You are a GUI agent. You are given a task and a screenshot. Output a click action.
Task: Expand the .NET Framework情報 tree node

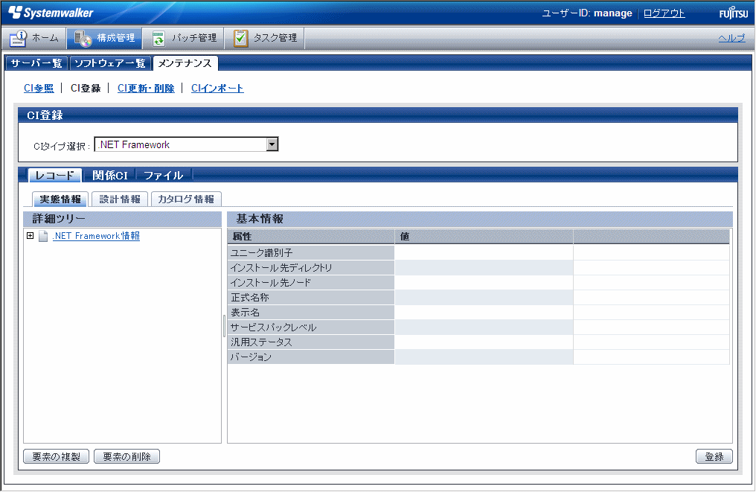31,236
